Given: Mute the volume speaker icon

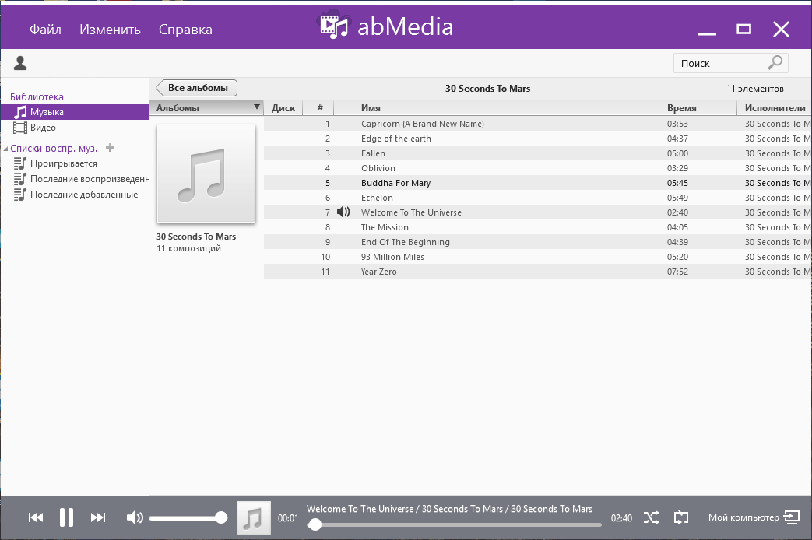Looking at the screenshot, I should click(x=135, y=517).
